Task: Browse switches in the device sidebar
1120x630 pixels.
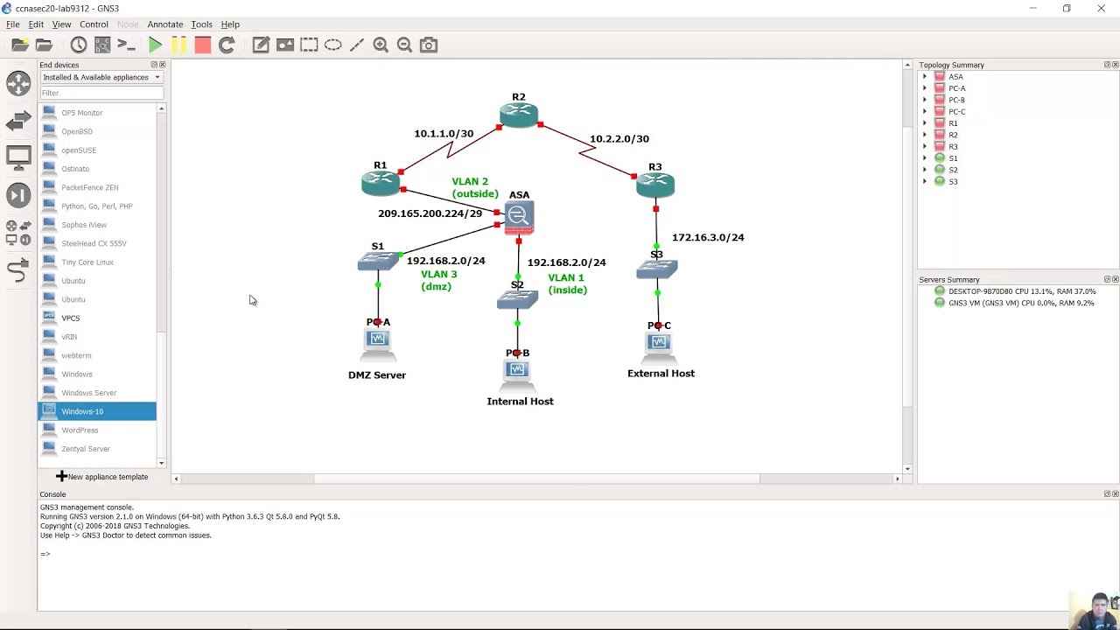Action: pos(18,122)
